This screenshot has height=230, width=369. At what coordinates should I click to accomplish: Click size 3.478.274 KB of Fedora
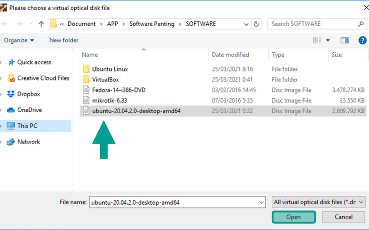coord(348,90)
